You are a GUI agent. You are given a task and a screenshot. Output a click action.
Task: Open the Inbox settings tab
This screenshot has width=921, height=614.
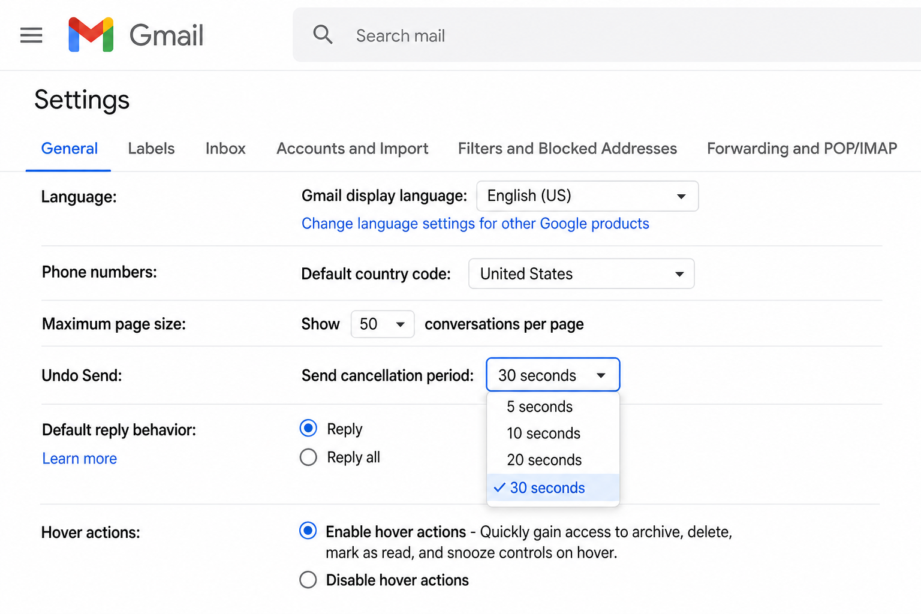pyautogui.click(x=225, y=149)
